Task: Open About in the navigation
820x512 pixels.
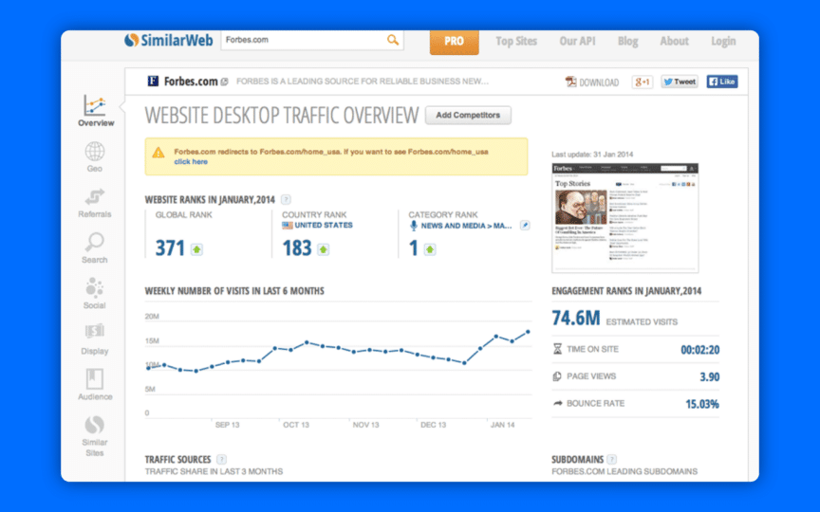Action: pos(674,42)
